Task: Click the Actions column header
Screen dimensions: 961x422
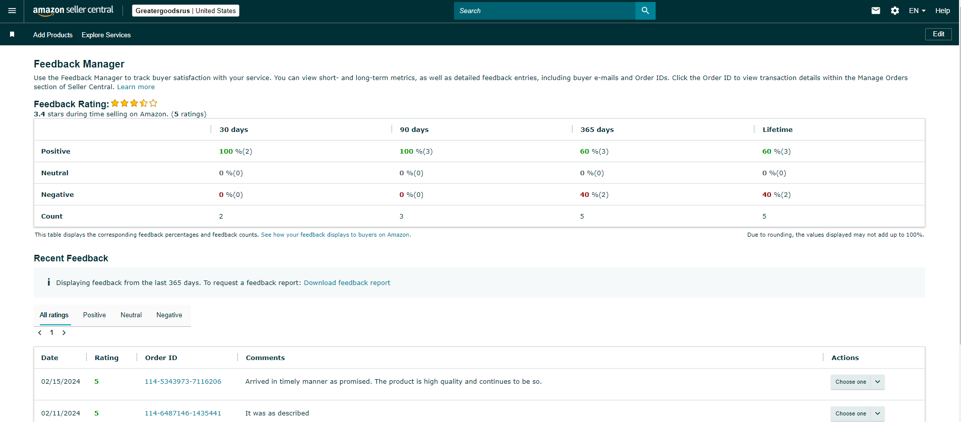Action: tap(845, 358)
